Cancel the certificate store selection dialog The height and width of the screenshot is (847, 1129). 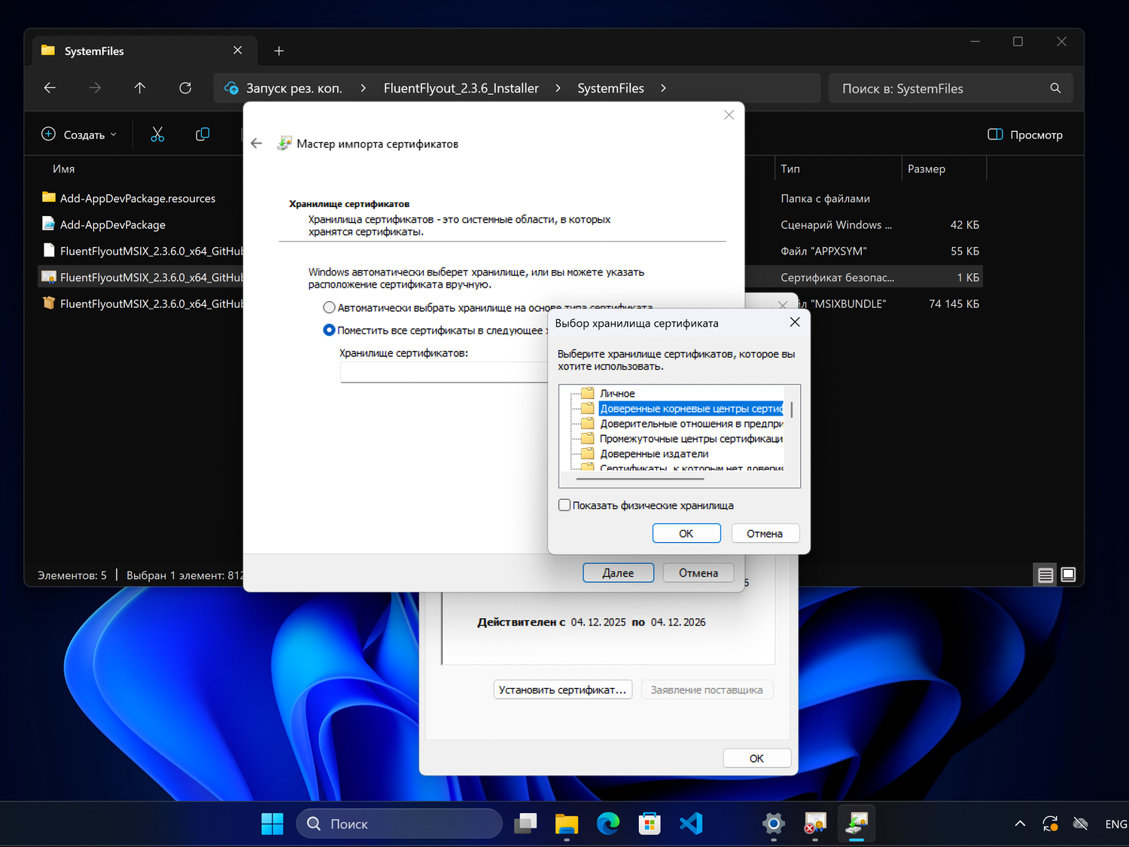765,533
